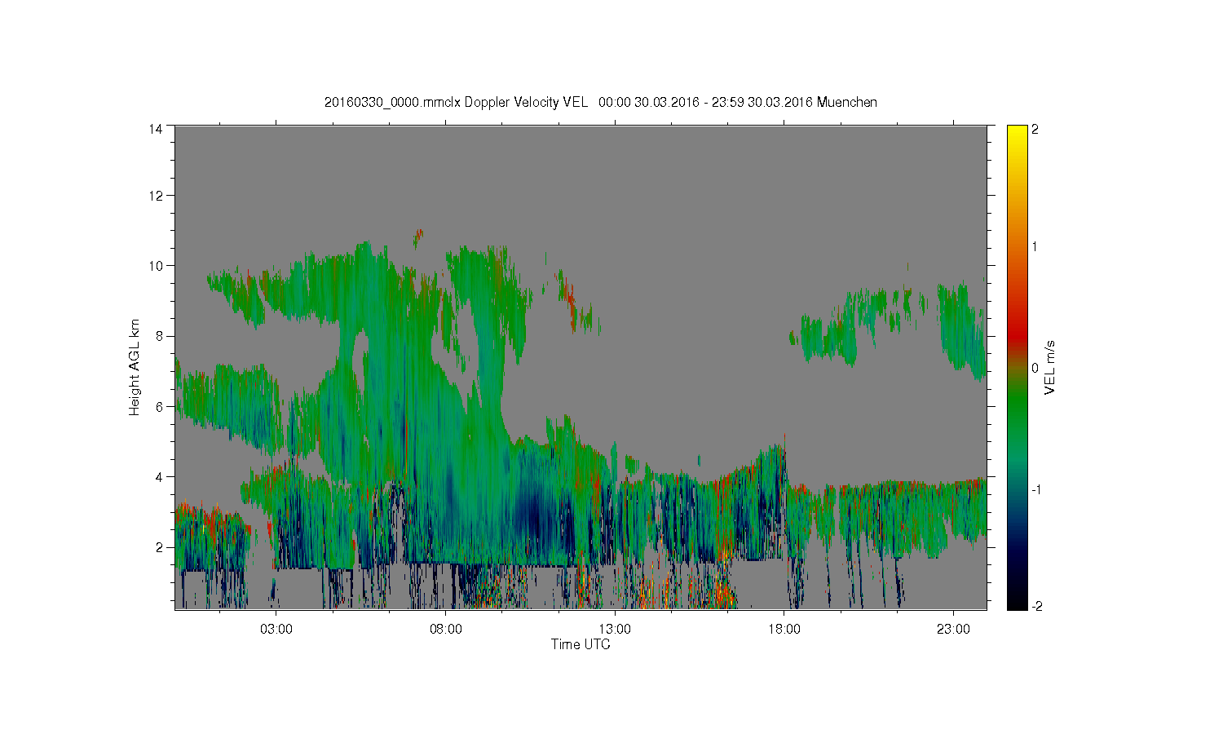The width and height of the screenshot is (1223, 734).
Task: Click the 23:00 time tick label
Action: point(953,630)
